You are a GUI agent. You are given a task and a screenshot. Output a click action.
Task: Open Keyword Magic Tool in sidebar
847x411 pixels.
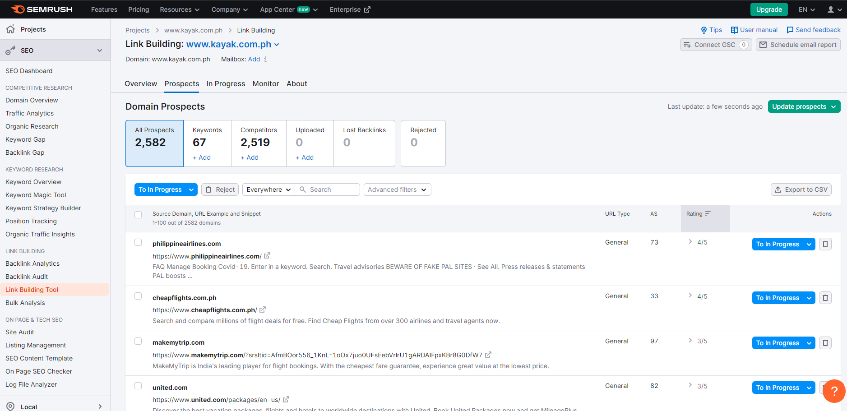(x=36, y=195)
